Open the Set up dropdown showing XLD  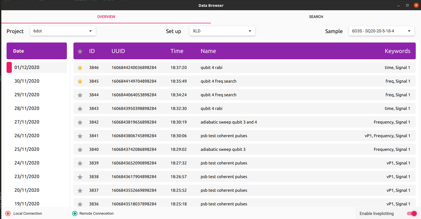222,31
